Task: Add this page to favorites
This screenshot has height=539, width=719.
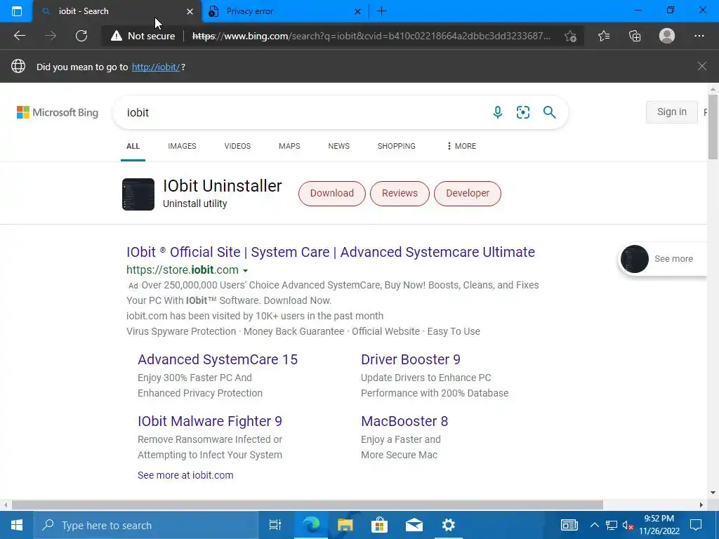Action: (570, 36)
